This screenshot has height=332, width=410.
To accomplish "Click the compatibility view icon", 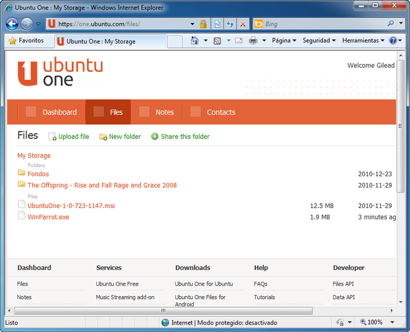I will 217,24.
